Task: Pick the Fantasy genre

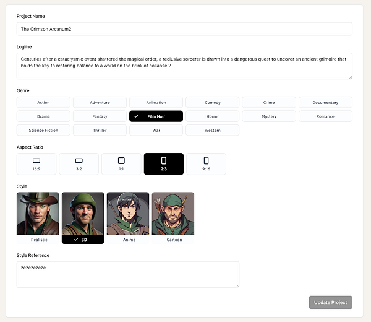Action: click(x=100, y=116)
